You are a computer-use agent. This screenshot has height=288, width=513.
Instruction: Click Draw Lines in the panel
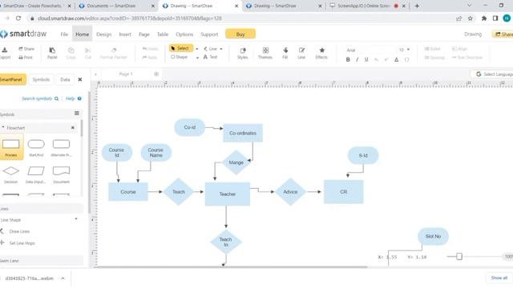[19, 231]
